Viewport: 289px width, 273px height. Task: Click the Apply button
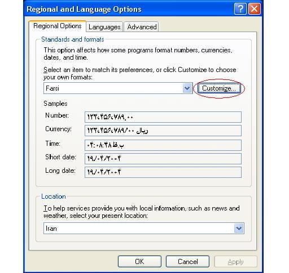pyautogui.click(x=235, y=262)
